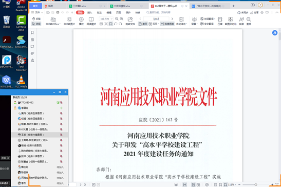Image resolution: width=281 pixels, height=187 pixels.
Task: Start read aloud feature
Action: pos(241,21)
